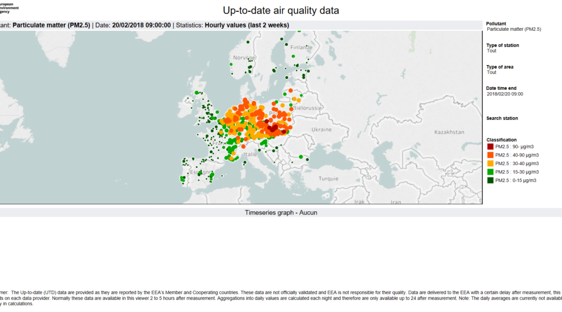Click the Ukraine label on the map
This screenshot has height=312, width=562.
[x=322, y=130]
